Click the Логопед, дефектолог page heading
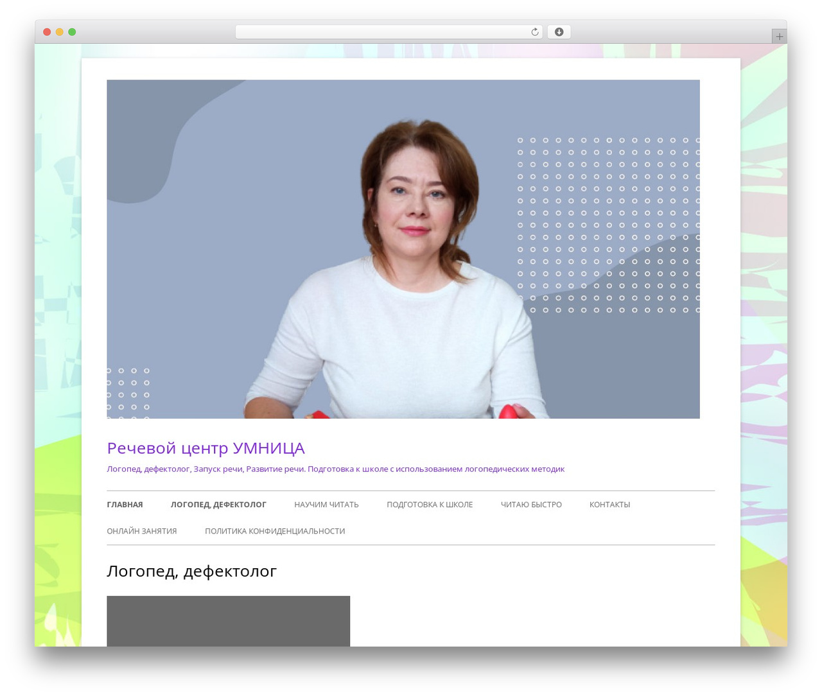Screen dimensions: 822x696 [191, 571]
